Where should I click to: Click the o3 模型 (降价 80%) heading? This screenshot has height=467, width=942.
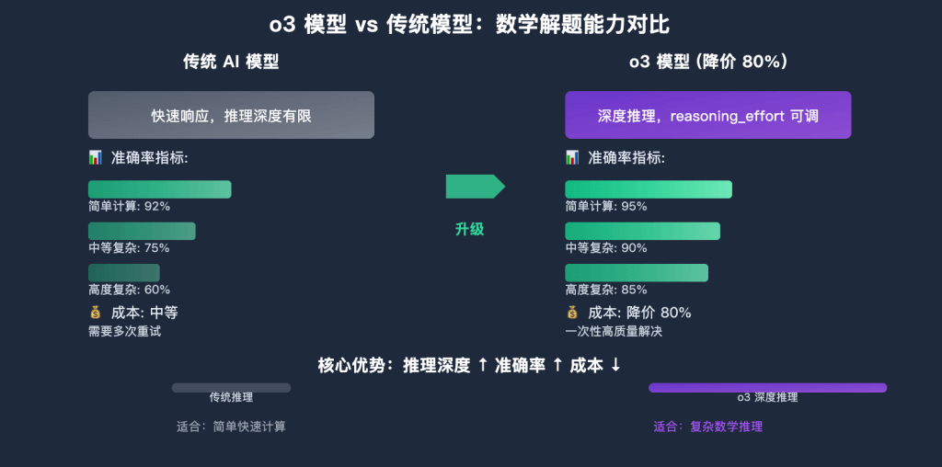tap(707, 62)
